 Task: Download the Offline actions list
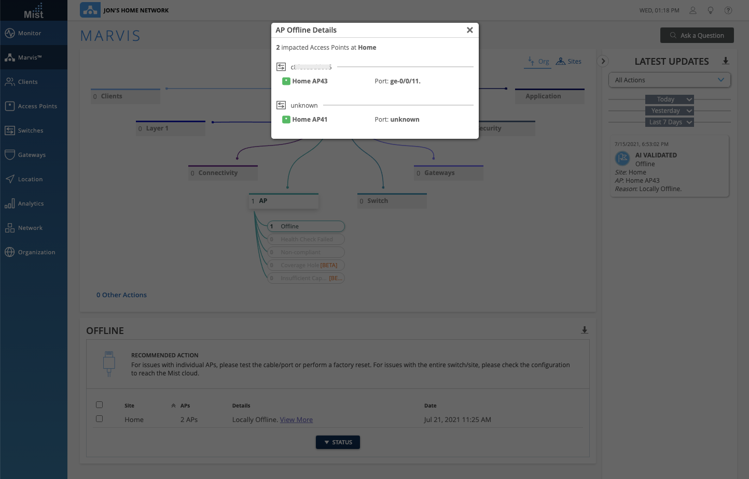pyautogui.click(x=585, y=330)
